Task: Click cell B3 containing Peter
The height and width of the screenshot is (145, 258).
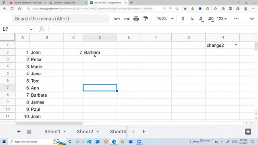Action: coord(47,59)
